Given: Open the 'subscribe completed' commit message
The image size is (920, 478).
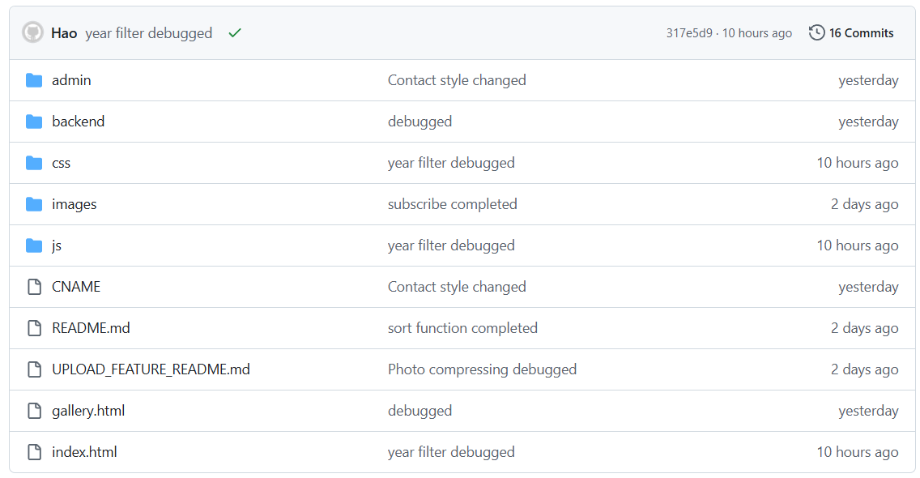Looking at the screenshot, I should point(452,204).
